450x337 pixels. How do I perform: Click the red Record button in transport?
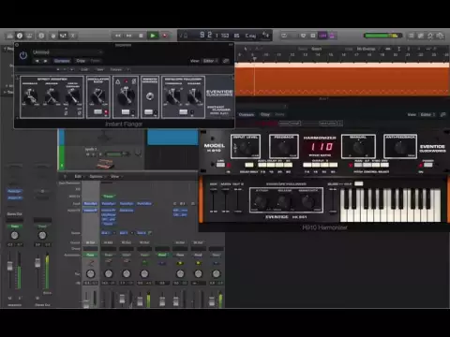click(165, 36)
